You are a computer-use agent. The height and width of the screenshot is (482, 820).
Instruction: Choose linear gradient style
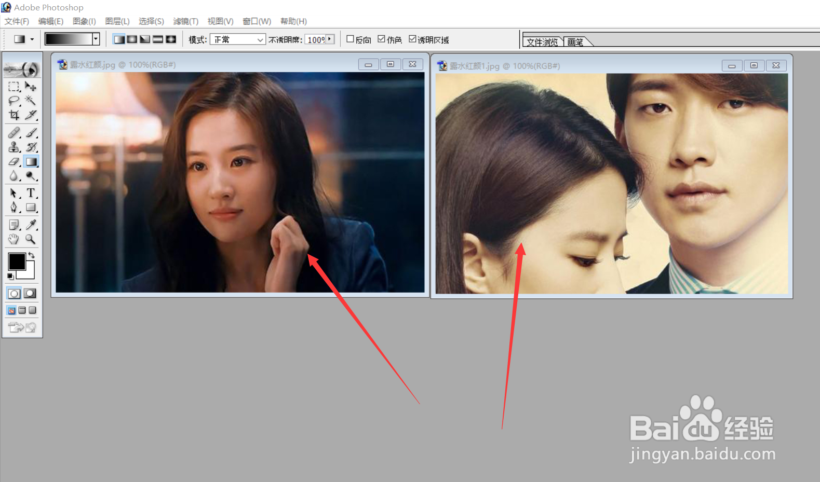point(119,39)
